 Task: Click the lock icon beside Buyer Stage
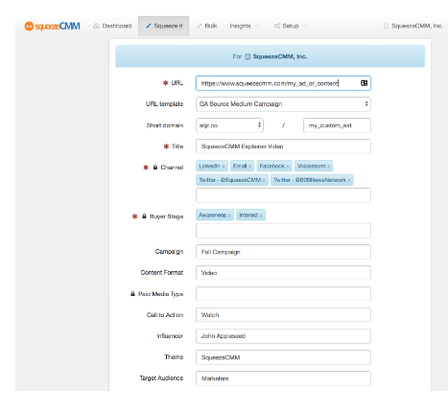point(144,216)
